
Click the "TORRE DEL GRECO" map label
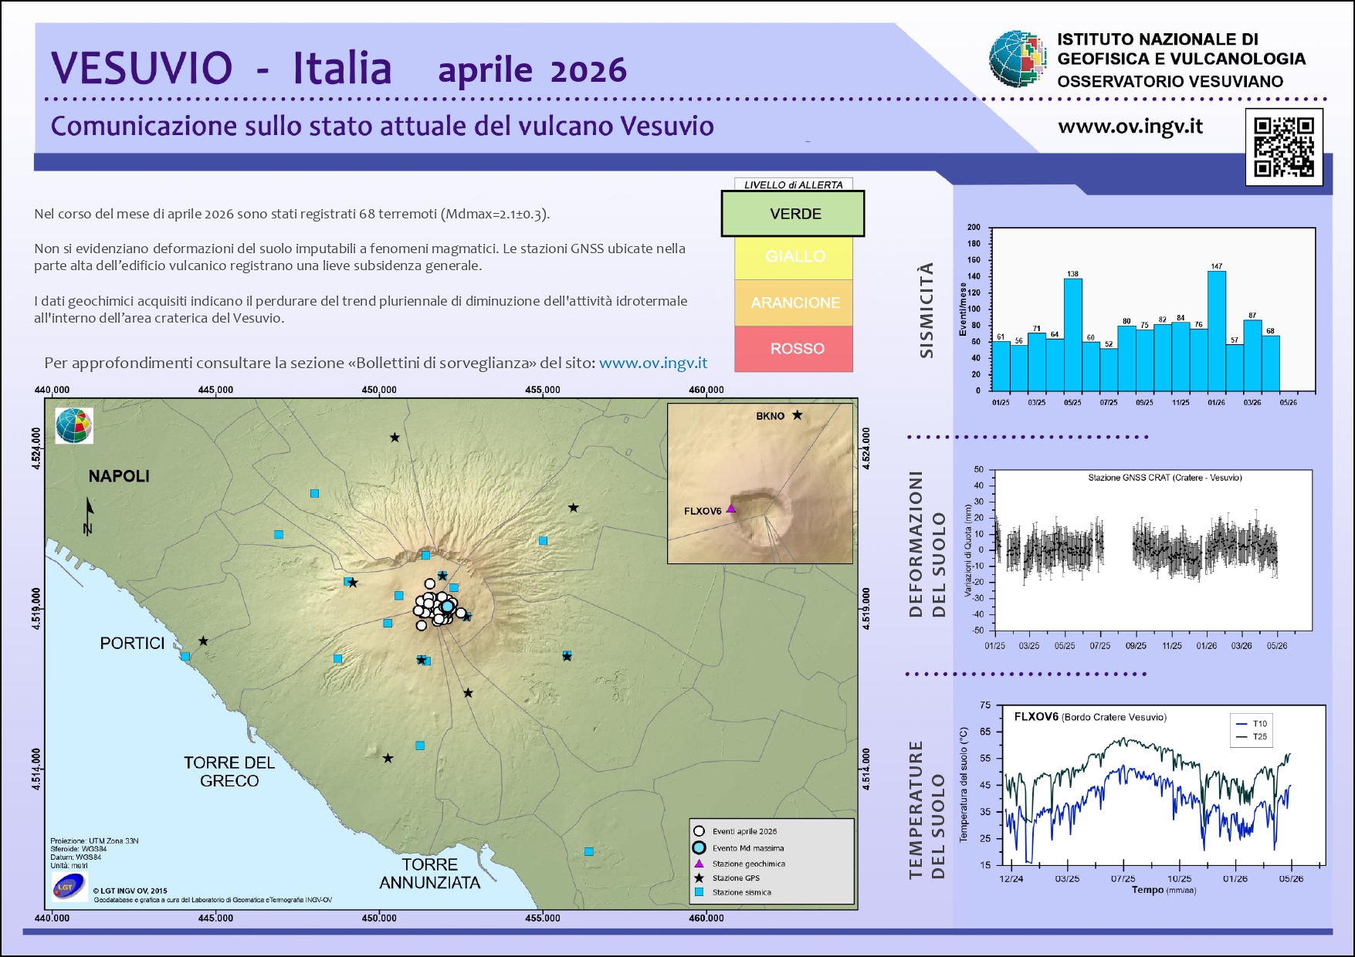(x=229, y=772)
